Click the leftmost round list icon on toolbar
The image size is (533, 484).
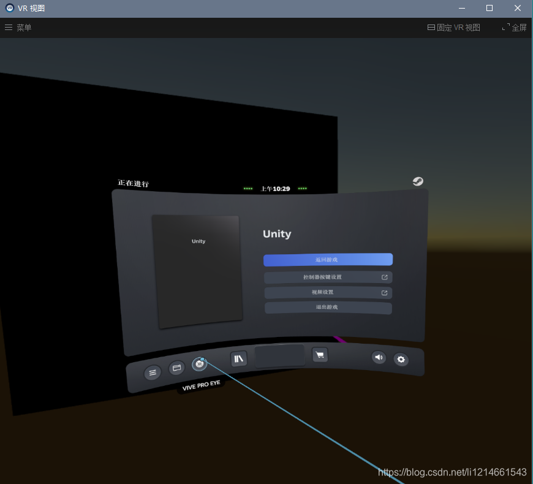coord(152,372)
